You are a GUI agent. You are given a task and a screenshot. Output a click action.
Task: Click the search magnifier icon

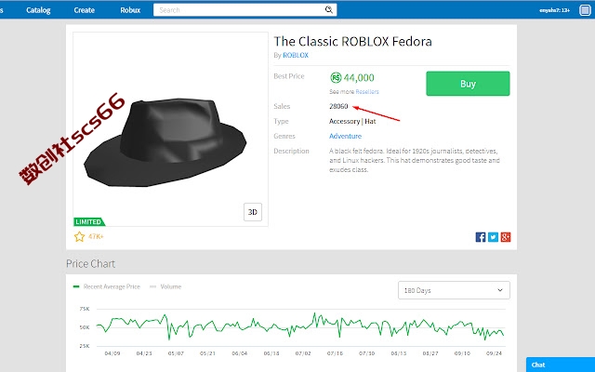point(328,10)
